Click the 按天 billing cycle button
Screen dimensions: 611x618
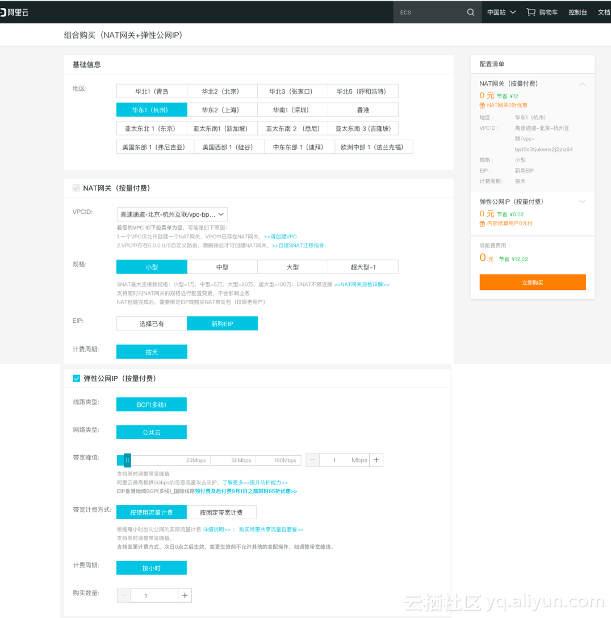pyautogui.click(x=152, y=352)
